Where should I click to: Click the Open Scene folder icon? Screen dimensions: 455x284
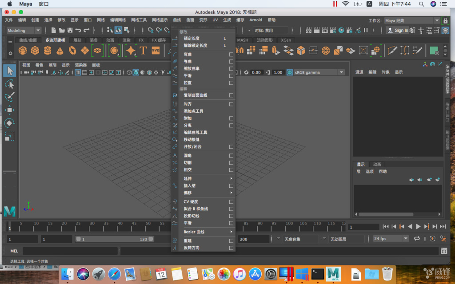pyautogui.click(x=61, y=30)
